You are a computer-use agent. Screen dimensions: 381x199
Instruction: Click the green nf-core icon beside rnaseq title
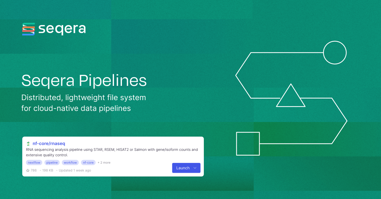(x=28, y=143)
